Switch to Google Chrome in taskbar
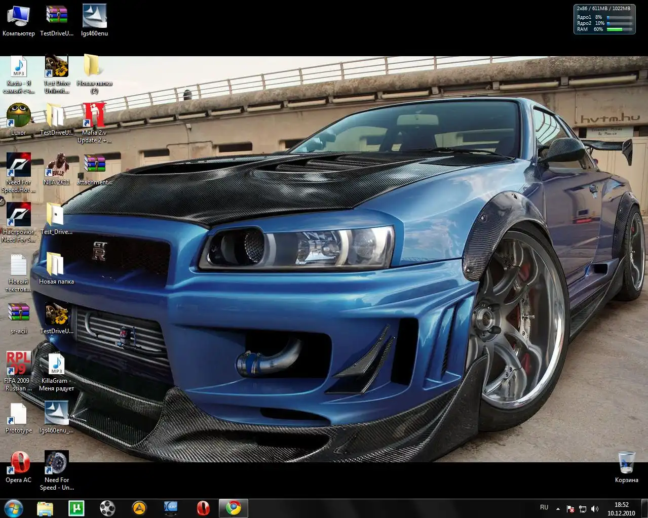 point(234,508)
